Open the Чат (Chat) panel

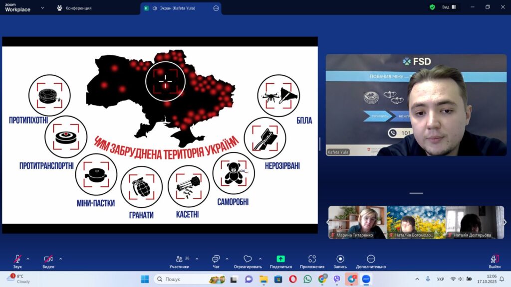pos(216,260)
